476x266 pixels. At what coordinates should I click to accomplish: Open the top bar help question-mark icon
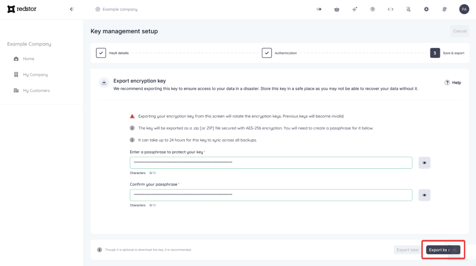coord(372,9)
